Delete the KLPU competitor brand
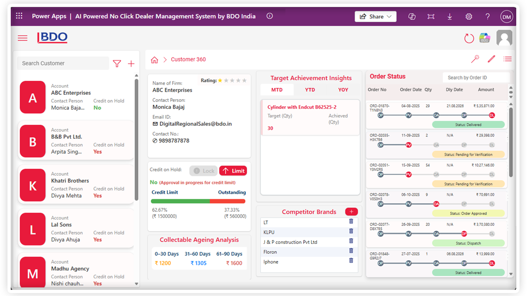Screen dimensions: 527x296 pyautogui.click(x=351, y=231)
